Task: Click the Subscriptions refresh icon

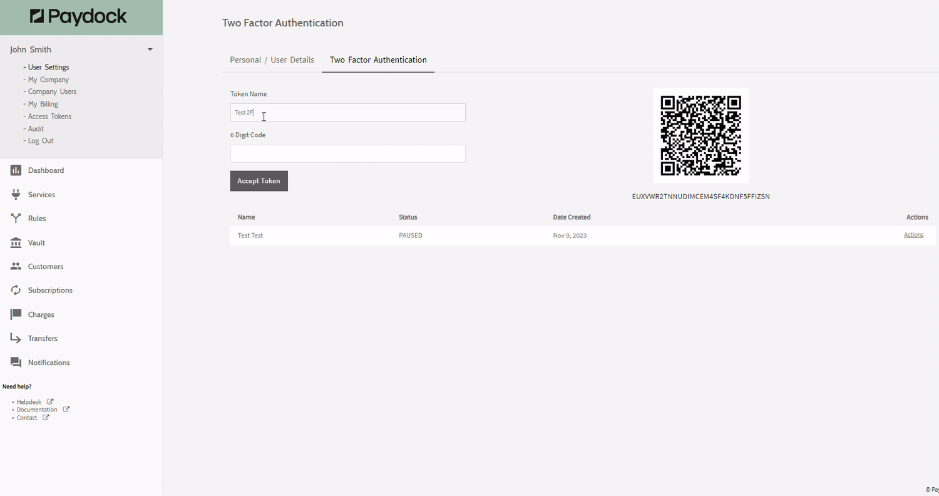Action: [x=16, y=291]
